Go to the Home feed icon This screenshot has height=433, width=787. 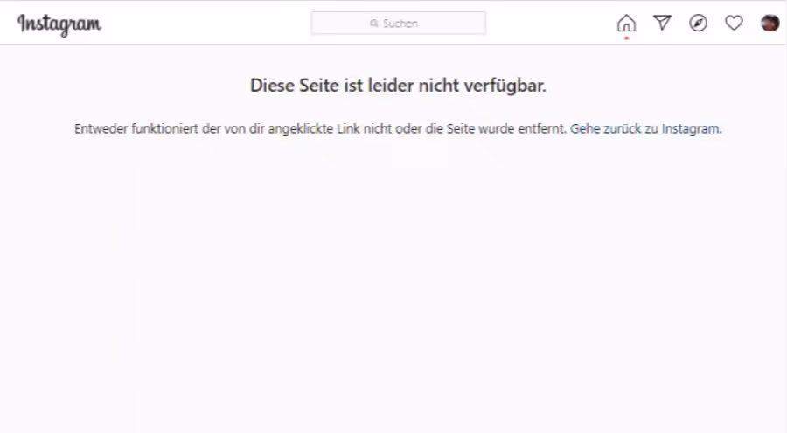[626, 23]
